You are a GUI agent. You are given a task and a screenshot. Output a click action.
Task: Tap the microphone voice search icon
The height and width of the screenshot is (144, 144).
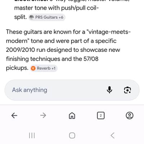pos(109,90)
